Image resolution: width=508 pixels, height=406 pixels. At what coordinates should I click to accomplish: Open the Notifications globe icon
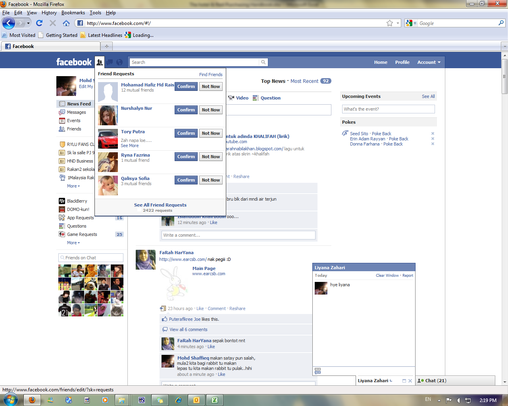119,62
